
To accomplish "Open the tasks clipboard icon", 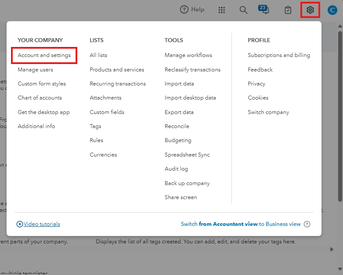I will 288,10.
